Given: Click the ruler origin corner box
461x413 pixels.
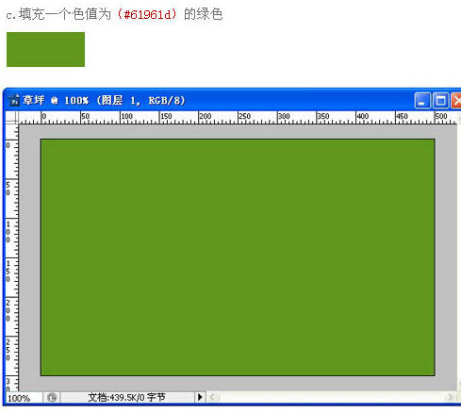Looking at the screenshot, I should pos(12,117).
